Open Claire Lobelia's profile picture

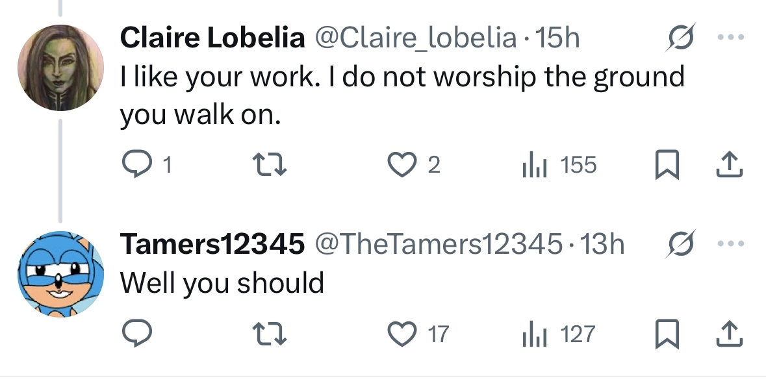click(60, 68)
